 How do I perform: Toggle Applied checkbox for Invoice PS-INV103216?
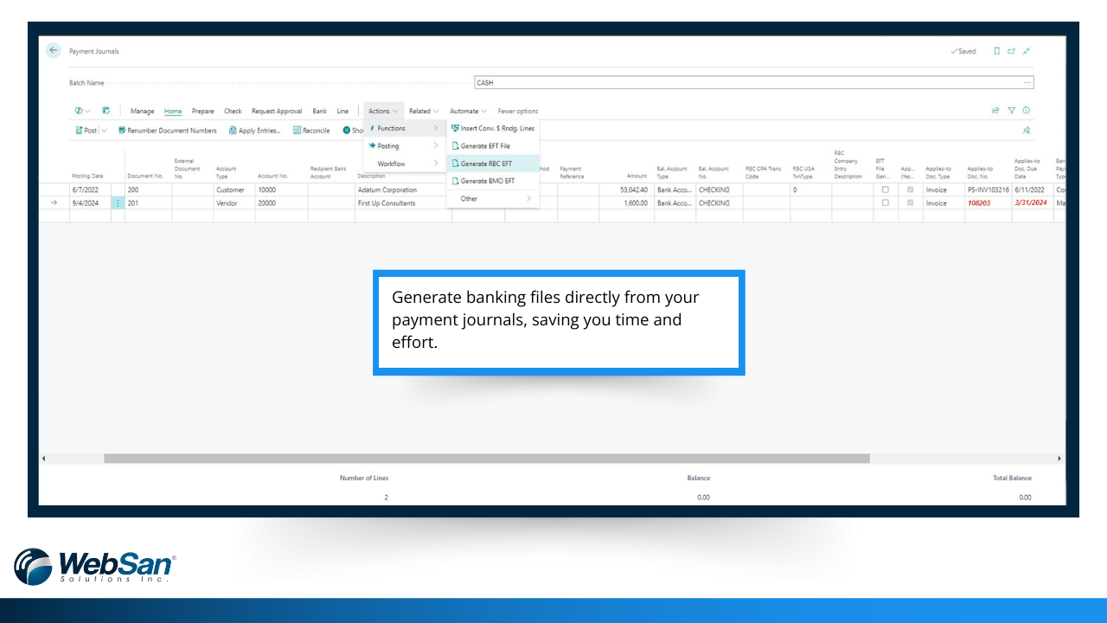[910, 189]
